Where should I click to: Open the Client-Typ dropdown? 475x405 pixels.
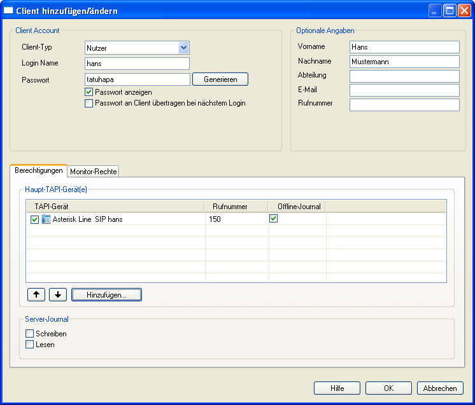[183, 47]
